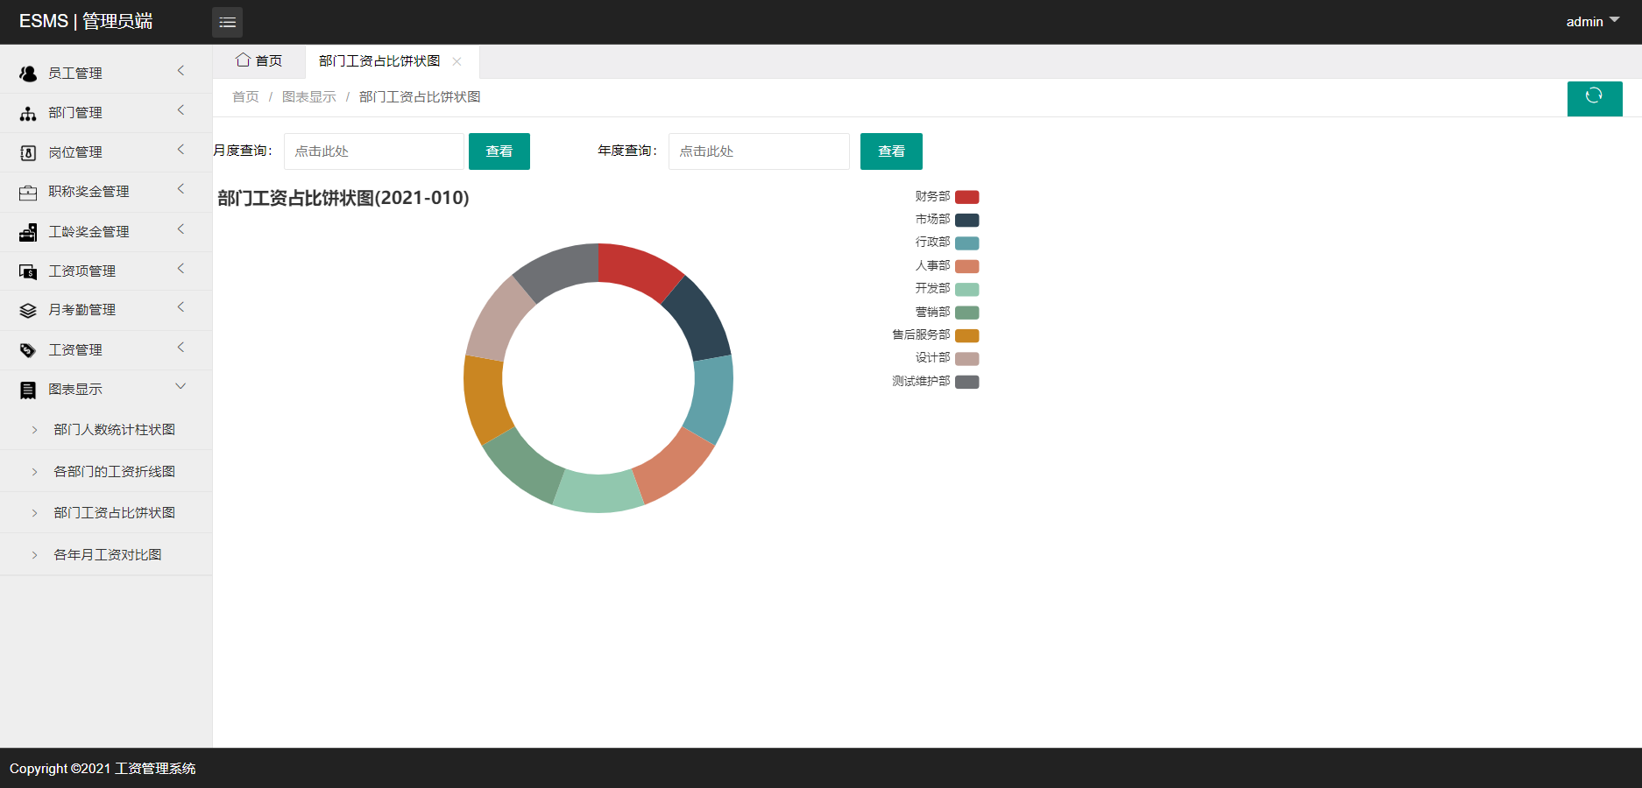
Task: Expand the 工资项管理 chevron
Action: coord(181,268)
